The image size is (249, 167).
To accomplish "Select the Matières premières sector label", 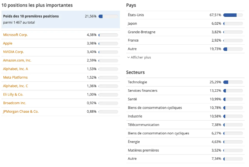I will 143,150.
